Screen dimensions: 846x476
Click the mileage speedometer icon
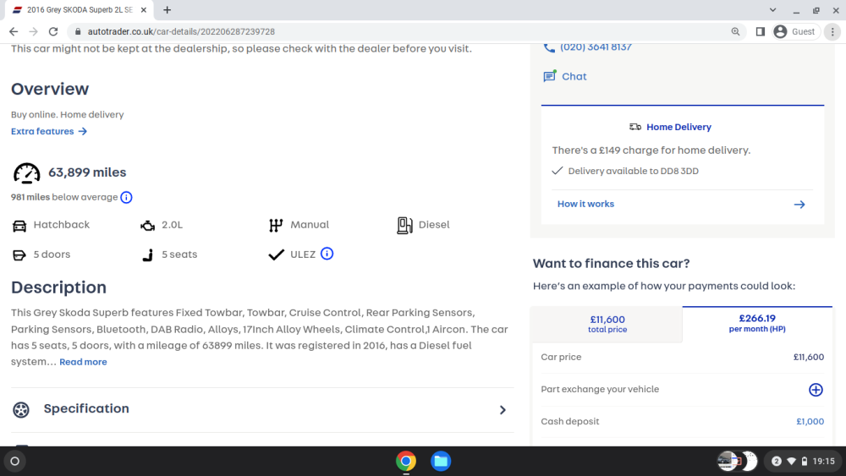[x=26, y=173]
